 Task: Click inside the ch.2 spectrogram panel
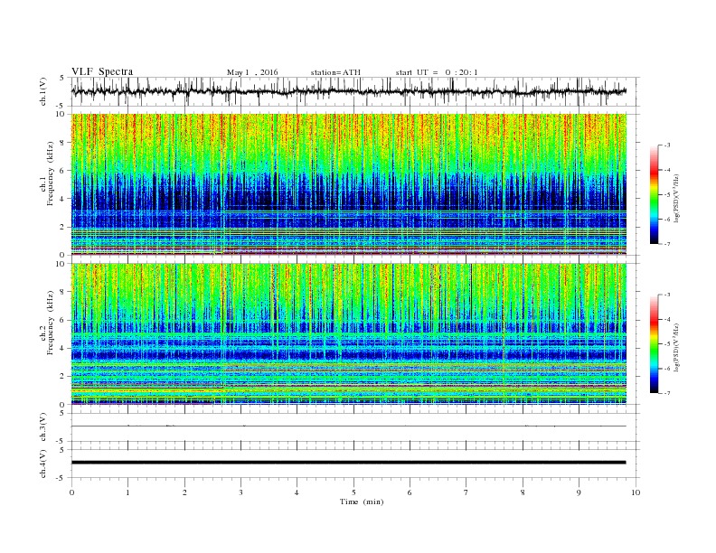tap(349, 334)
